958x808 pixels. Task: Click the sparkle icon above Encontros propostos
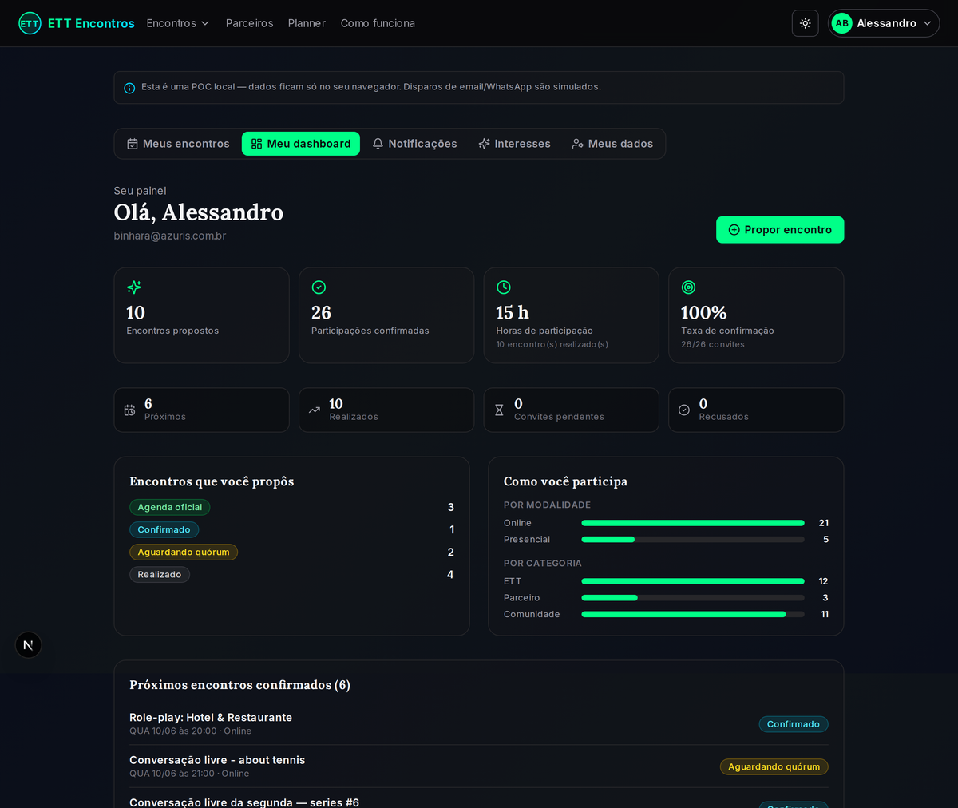(x=134, y=287)
